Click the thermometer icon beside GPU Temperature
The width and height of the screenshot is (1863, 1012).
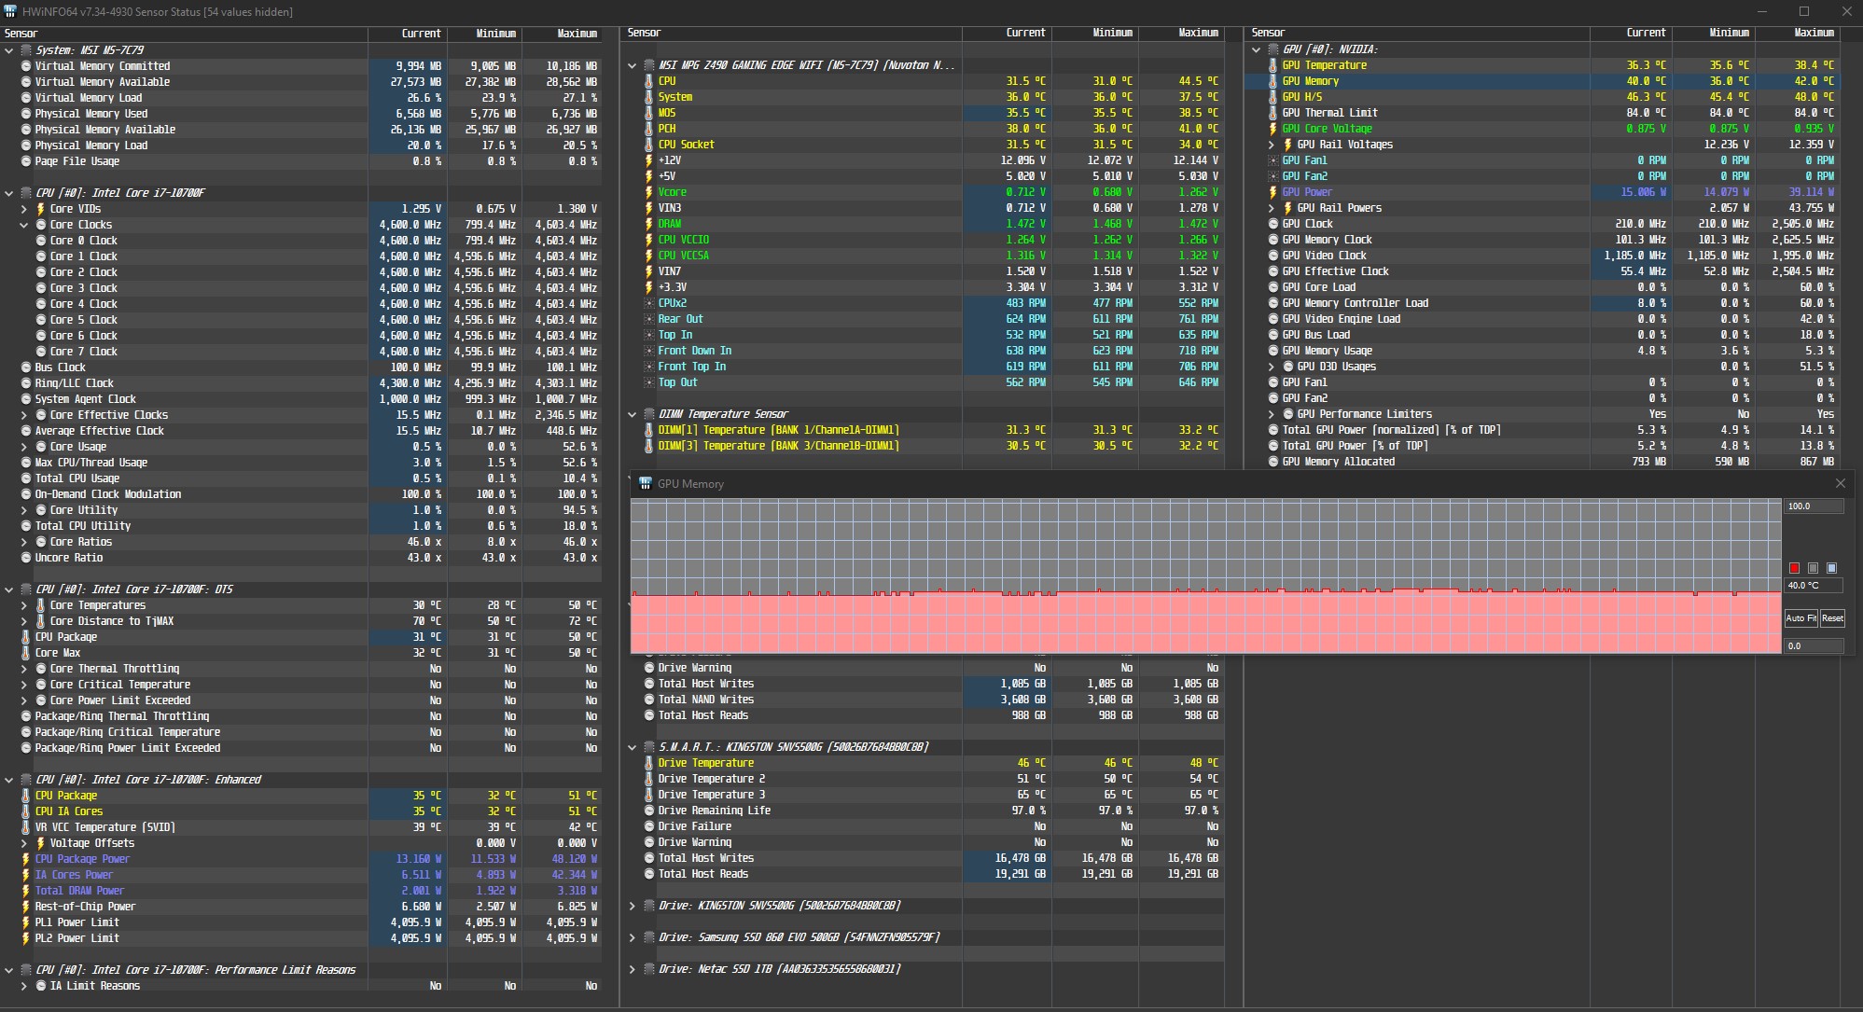pyautogui.click(x=1272, y=65)
